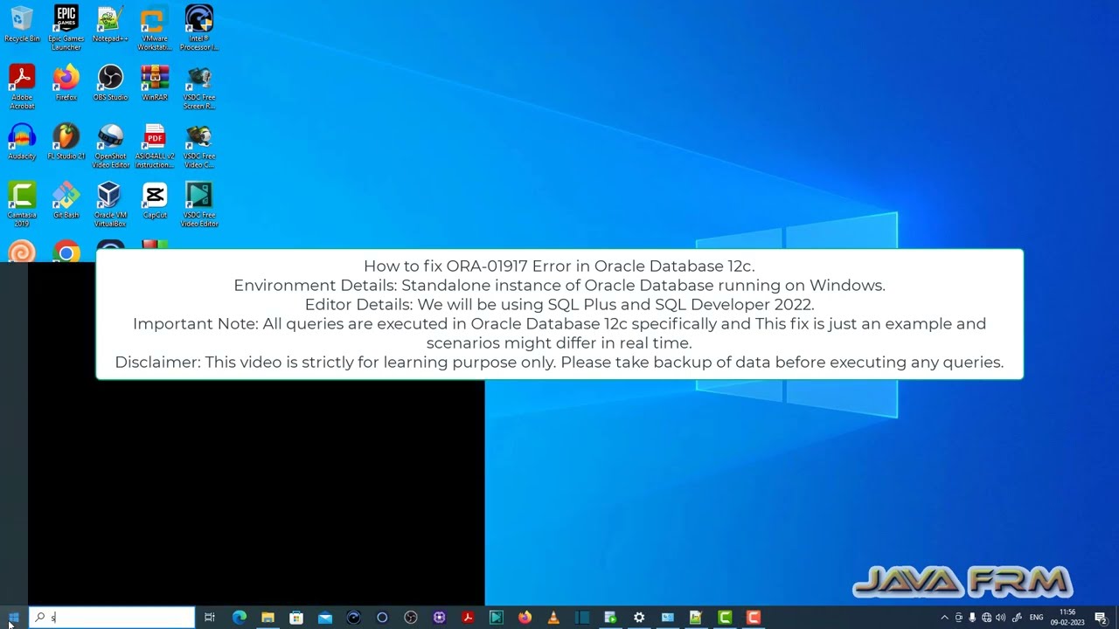Open the CapCut desktop shortcut
This screenshot has width=1119, height=629.
pos(155,200)
